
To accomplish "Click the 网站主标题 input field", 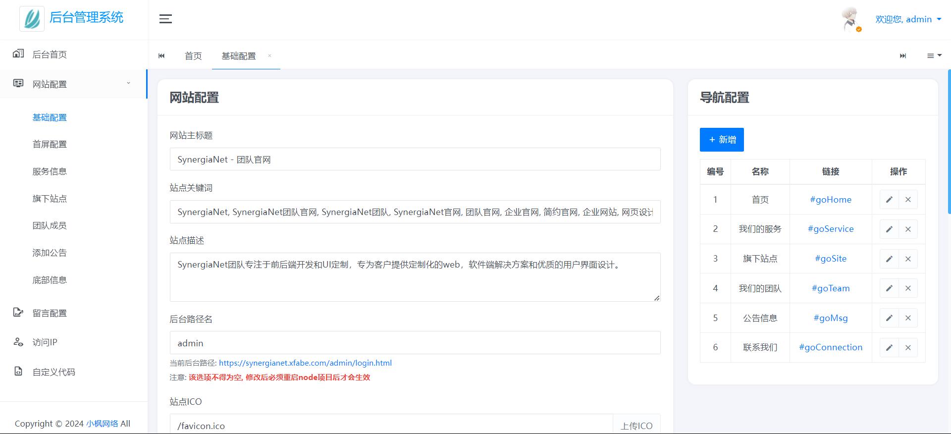I will (x=415, y=160).
